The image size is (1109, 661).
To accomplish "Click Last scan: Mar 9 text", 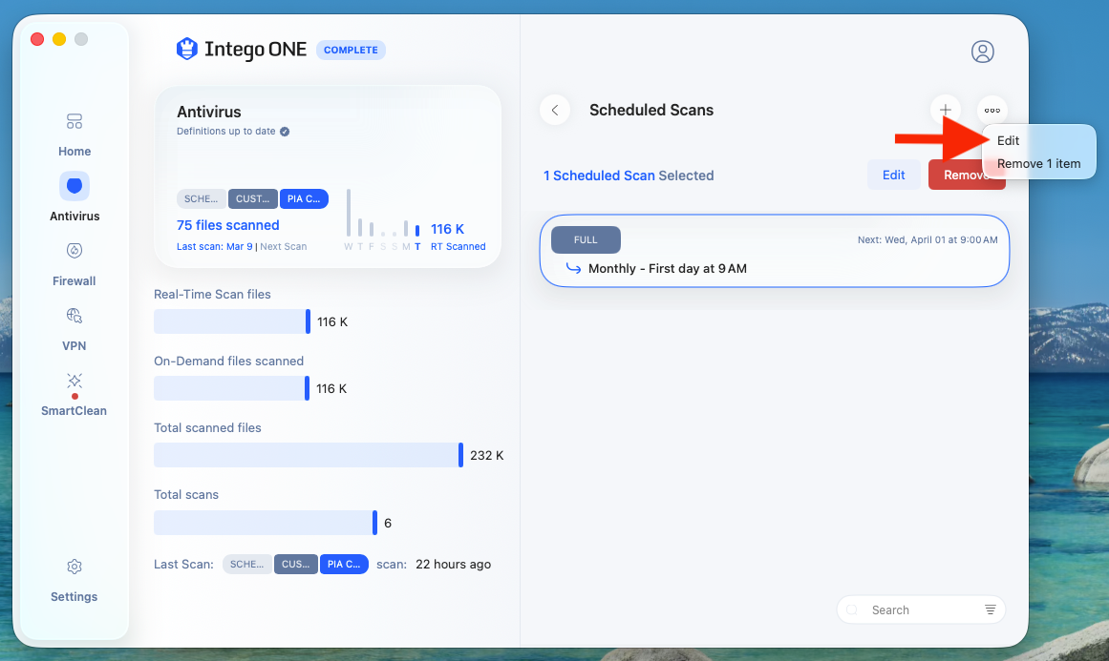I will tap(214, 246).
